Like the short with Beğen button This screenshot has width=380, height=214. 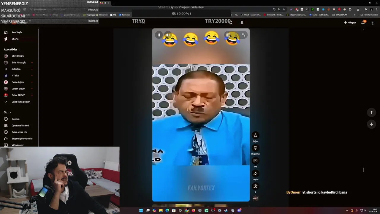255,135
